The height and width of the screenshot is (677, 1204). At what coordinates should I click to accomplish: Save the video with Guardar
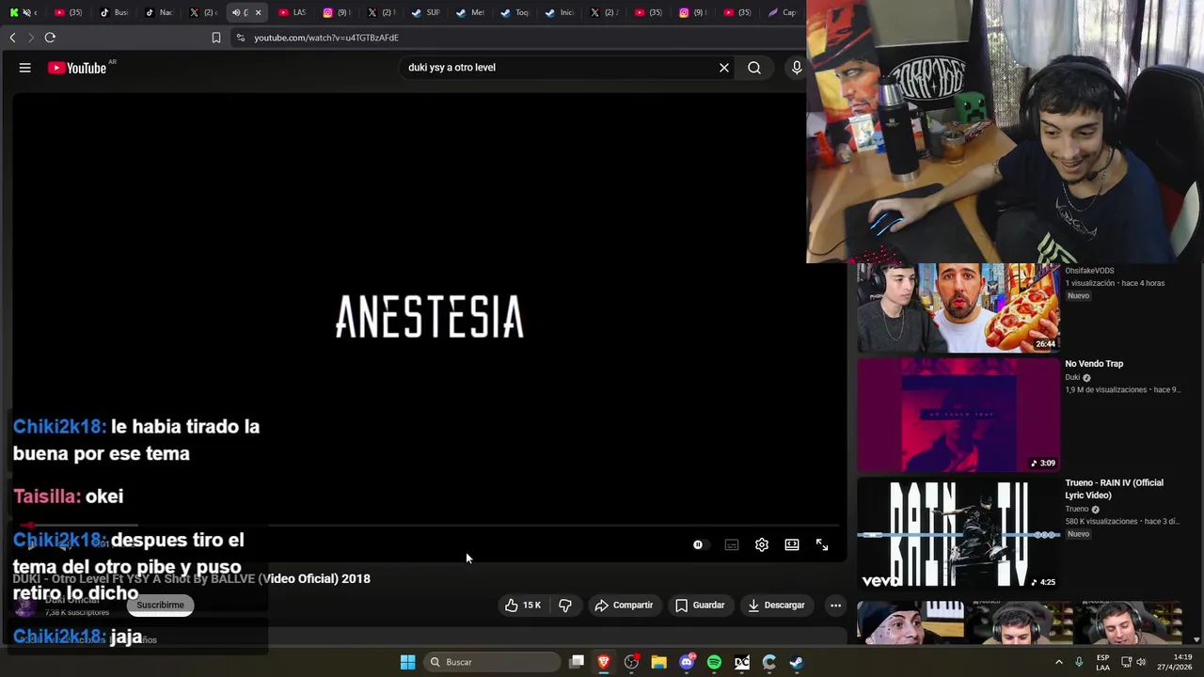700,606
